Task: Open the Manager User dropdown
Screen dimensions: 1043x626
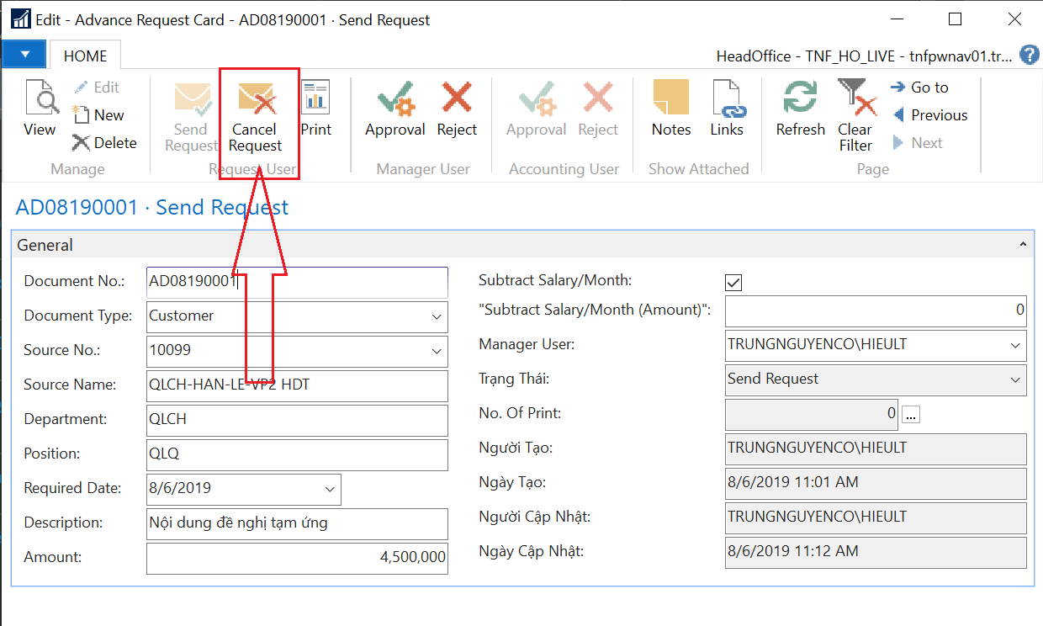Action: click(1015, 345)
